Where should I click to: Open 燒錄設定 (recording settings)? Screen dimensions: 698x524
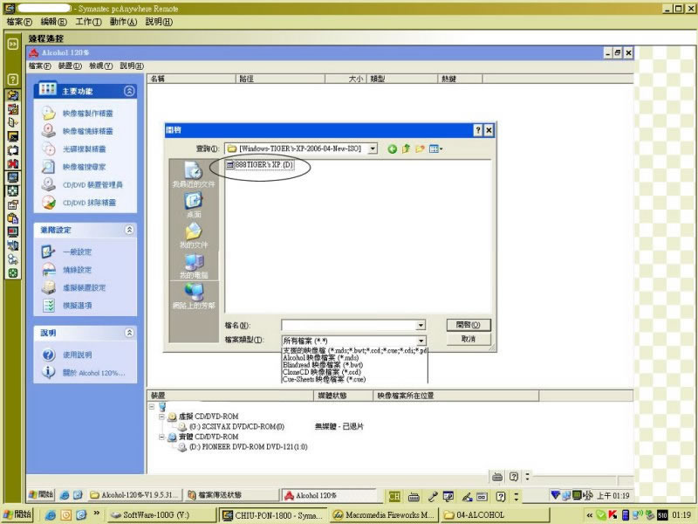pyautogui.click(x=77, y=270)
